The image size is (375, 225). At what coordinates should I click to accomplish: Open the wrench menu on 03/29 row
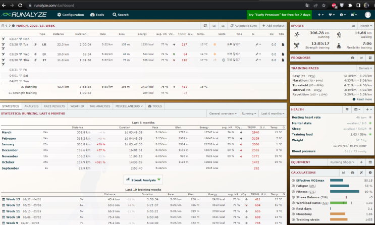(258, 54)
